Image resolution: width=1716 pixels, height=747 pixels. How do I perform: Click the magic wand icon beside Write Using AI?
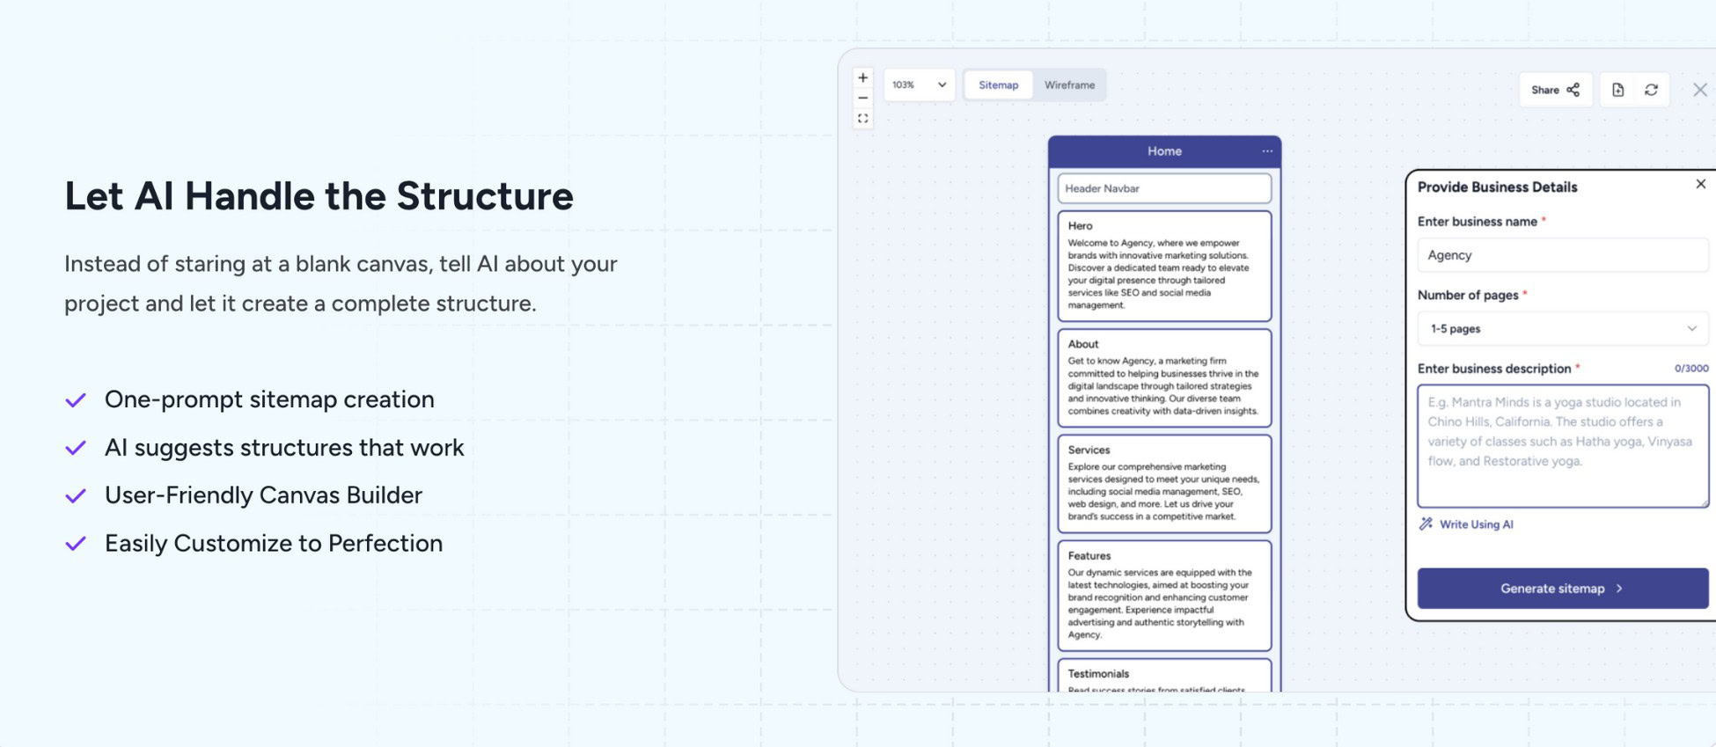pos(1426,524)
